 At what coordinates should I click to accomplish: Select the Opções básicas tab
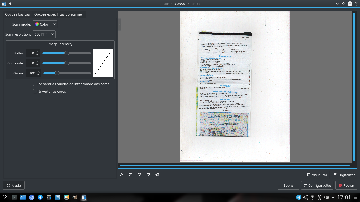[x=17, y=14]
